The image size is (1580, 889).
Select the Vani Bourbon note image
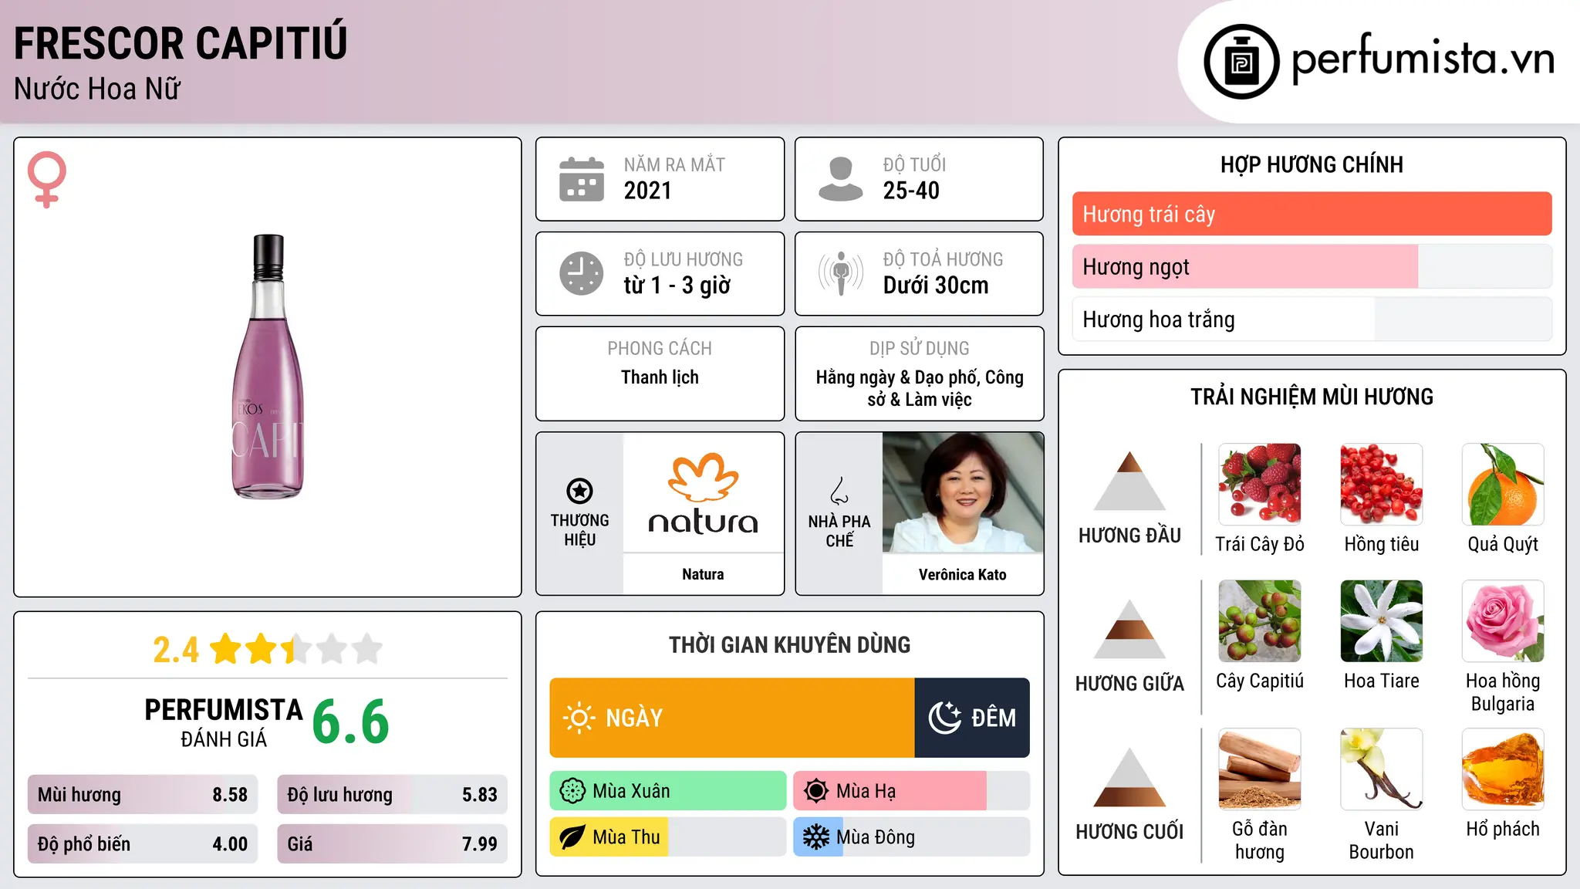coord(1382,769)
